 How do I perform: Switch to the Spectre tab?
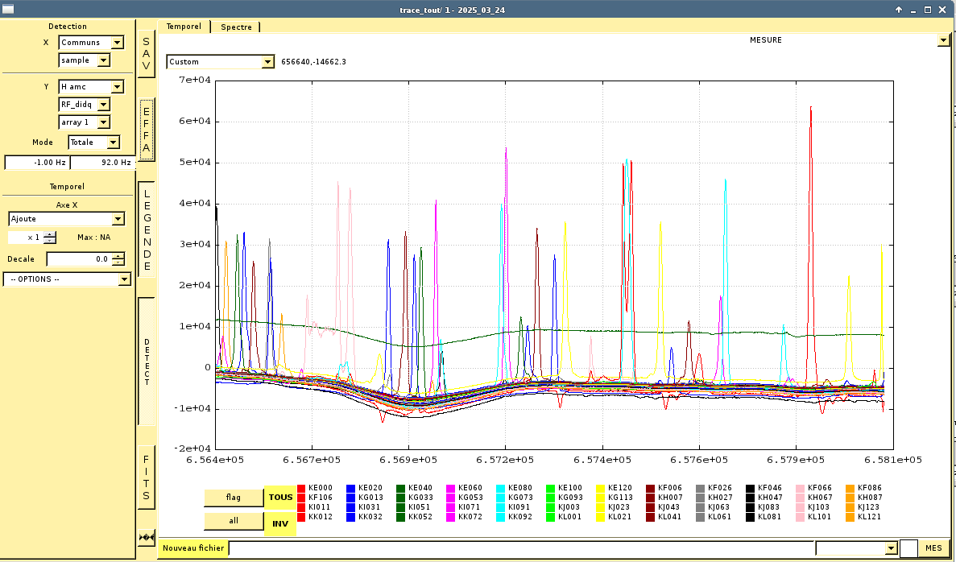[x=236, y=27]
